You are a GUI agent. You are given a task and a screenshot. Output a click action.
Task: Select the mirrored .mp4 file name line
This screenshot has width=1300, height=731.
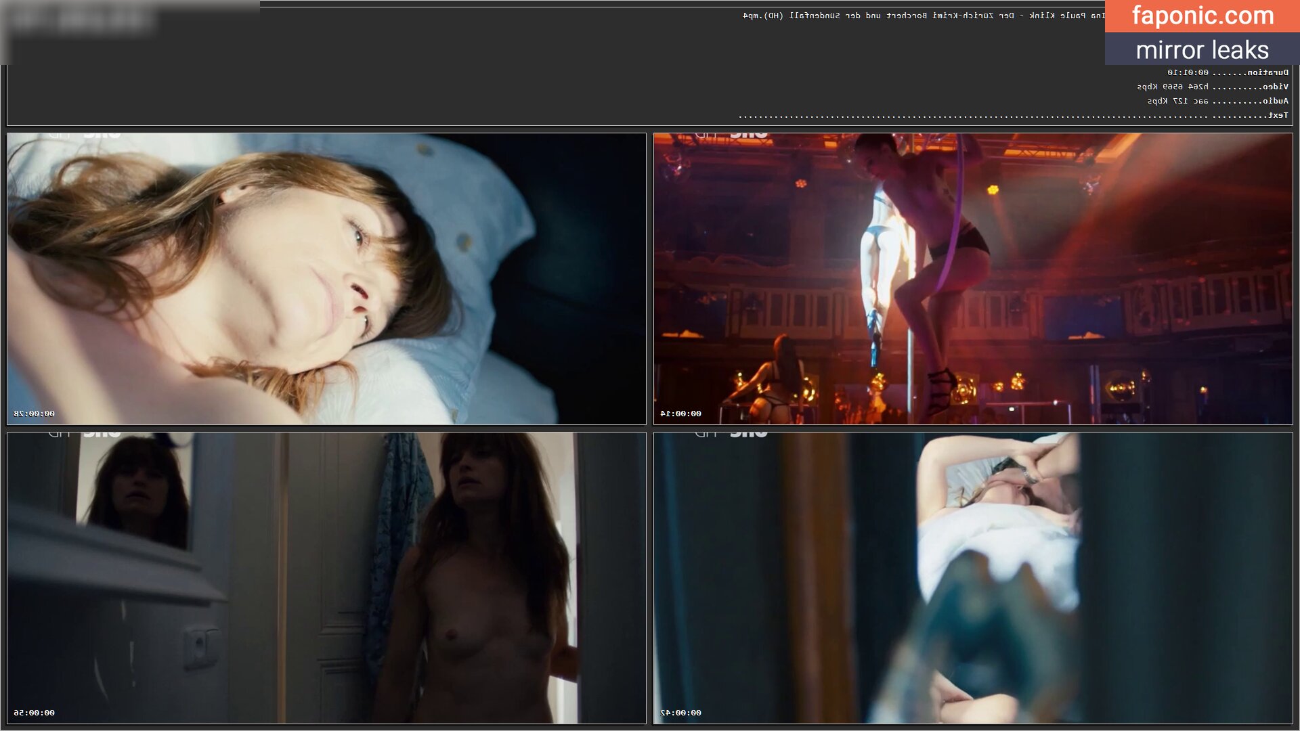pyautogui.click(x=924, y=16)
